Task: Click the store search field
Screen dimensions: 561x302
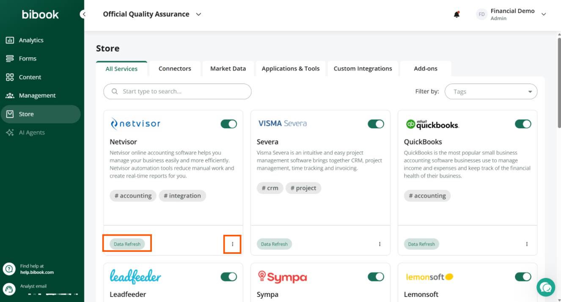Action: 177,91
